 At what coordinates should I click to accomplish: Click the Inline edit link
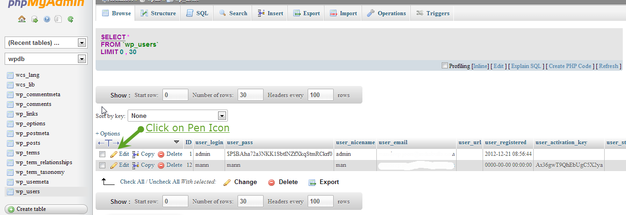[481, 66]
